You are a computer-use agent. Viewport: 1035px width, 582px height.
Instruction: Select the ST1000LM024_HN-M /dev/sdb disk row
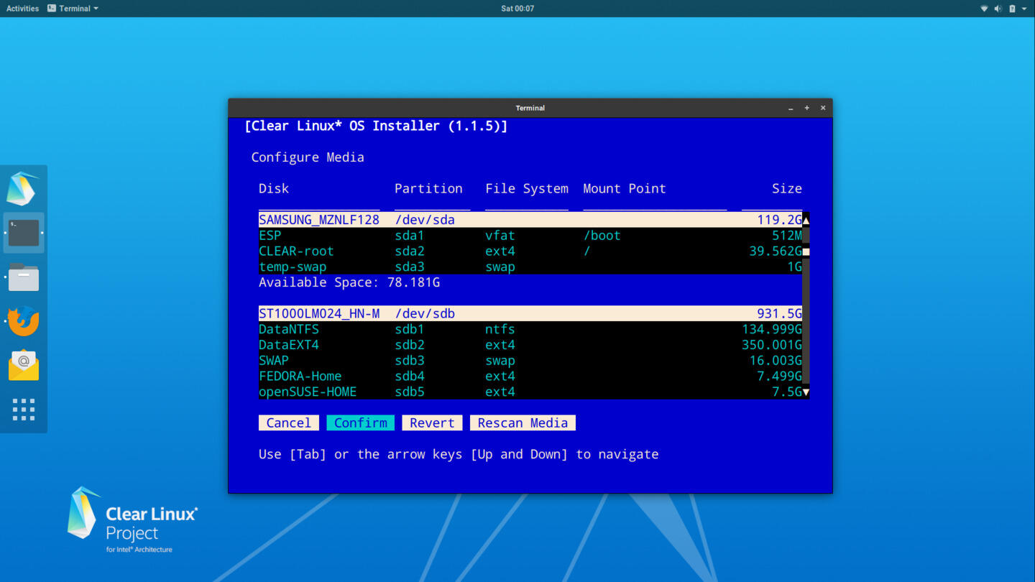pyautogui.click(x=530, y=314)
